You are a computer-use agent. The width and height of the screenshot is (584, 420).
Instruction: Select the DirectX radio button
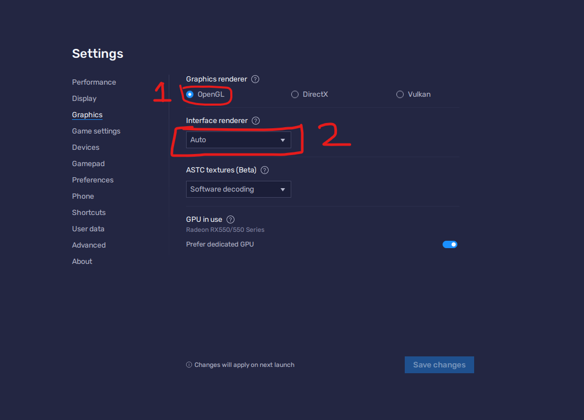295,95
